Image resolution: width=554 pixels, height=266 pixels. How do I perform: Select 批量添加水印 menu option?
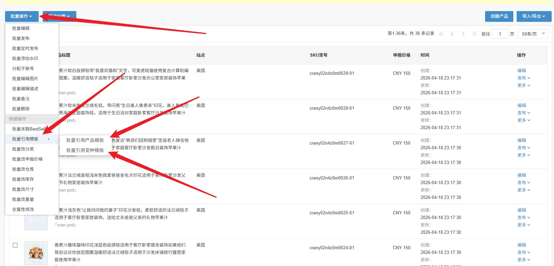point(25,58)
